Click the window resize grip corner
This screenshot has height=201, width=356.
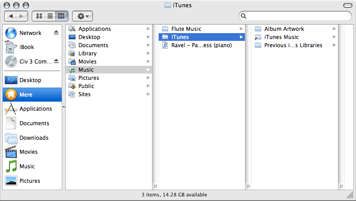click(350, 195)
